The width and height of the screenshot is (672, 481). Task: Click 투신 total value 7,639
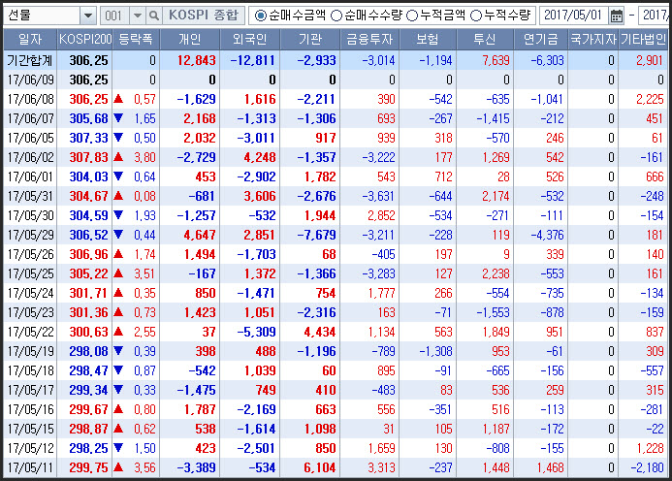496,60
